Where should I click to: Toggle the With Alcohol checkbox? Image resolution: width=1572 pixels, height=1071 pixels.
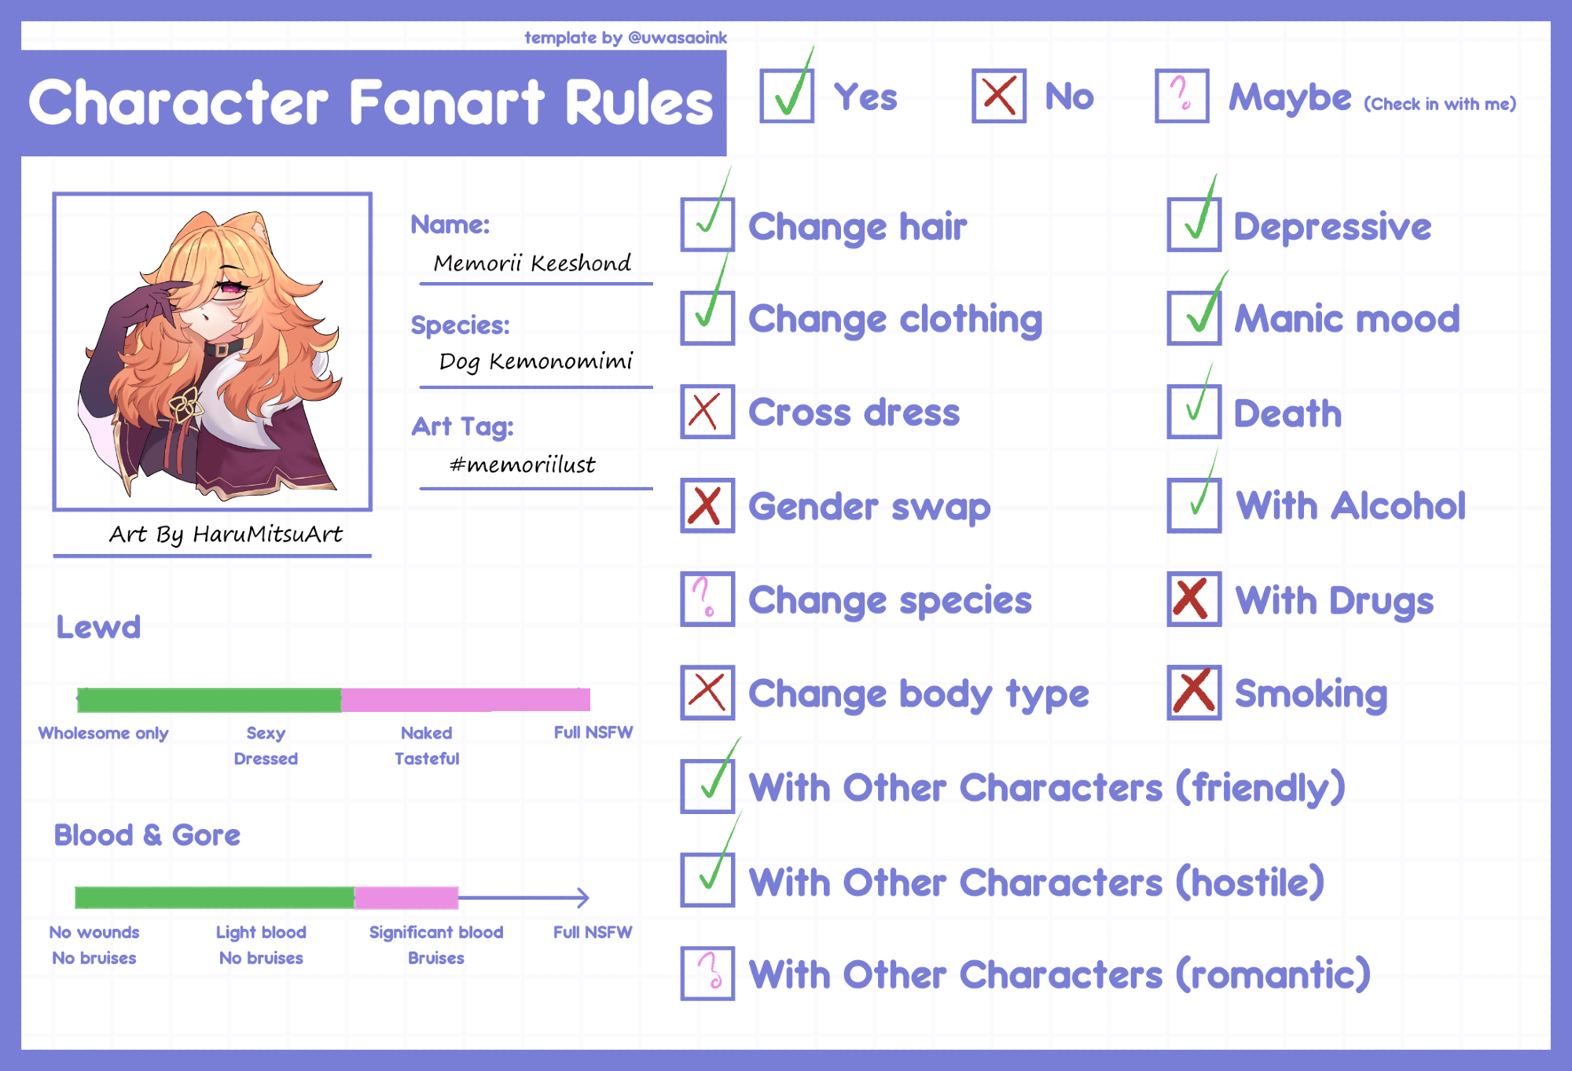(1194, 505)
